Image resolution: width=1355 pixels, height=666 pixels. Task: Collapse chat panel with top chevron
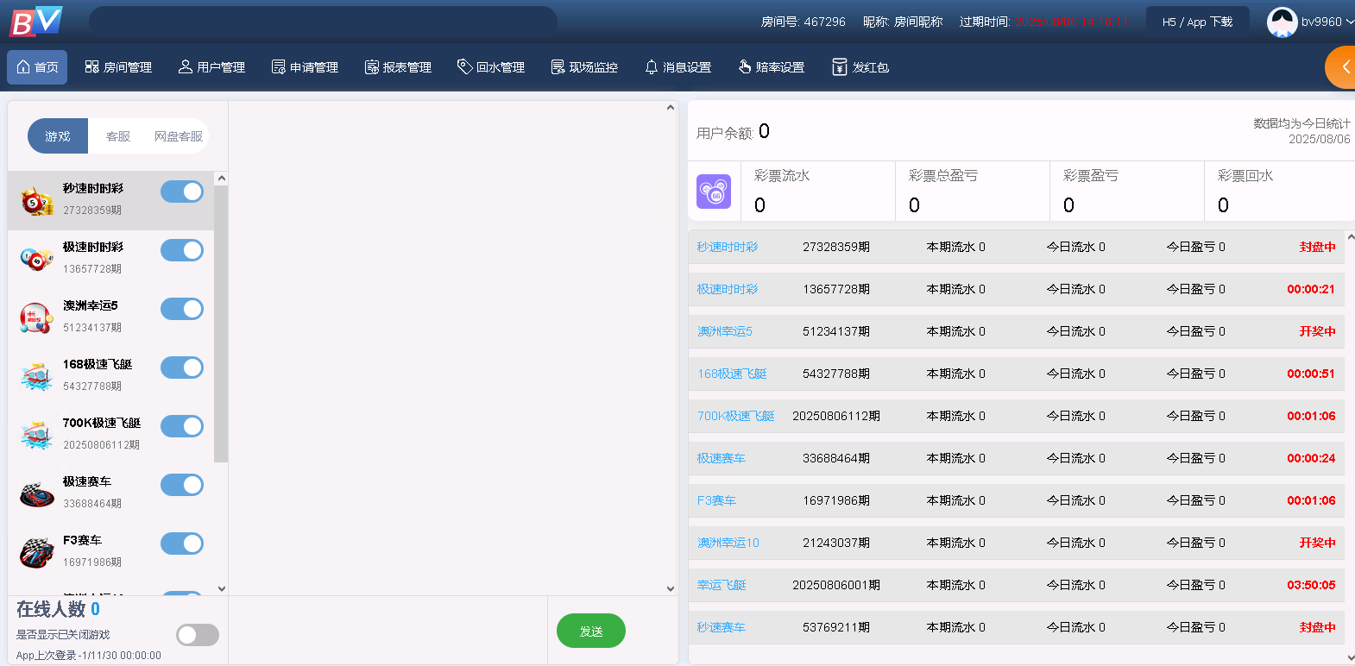[671, 109]
